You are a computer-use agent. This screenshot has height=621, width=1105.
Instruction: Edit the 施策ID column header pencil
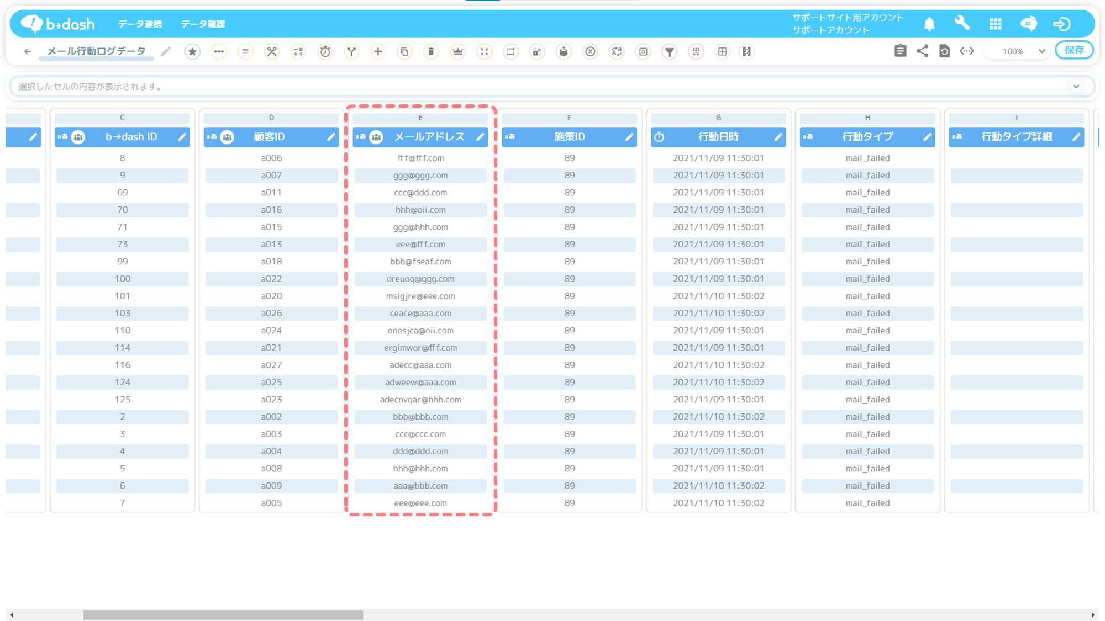pyautogui.click(x=629, y=137)
